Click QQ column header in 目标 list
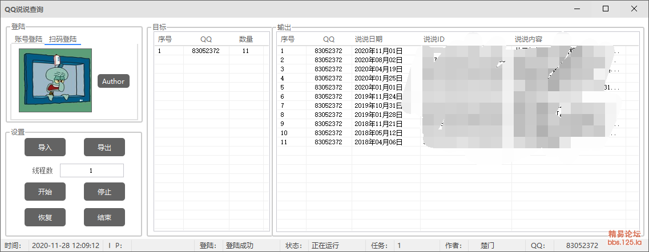 pos(205,39)
